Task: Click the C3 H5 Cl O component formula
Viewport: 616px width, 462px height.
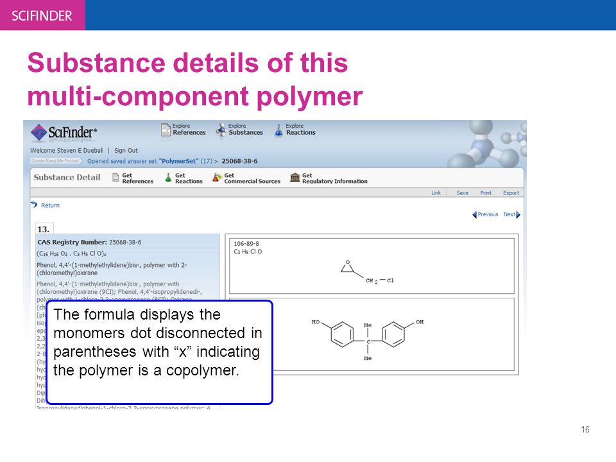Action: (x=248, y=252)
